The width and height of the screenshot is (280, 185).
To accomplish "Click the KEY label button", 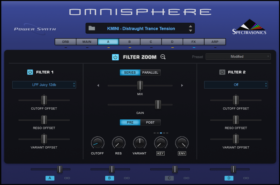I will click(x=160, y=153).
